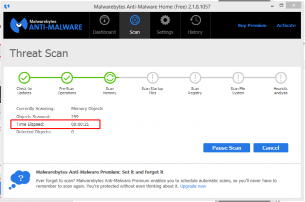This screenshot has height=202, width=305.
Task: Click the Scan File System step icon
Action: click(x=238, y=78)
